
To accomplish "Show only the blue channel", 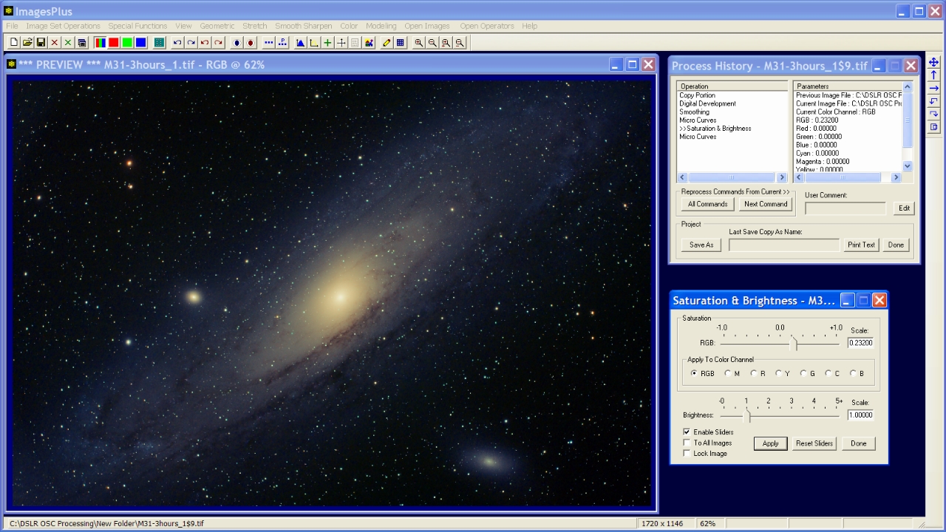I will coord(141,43).
